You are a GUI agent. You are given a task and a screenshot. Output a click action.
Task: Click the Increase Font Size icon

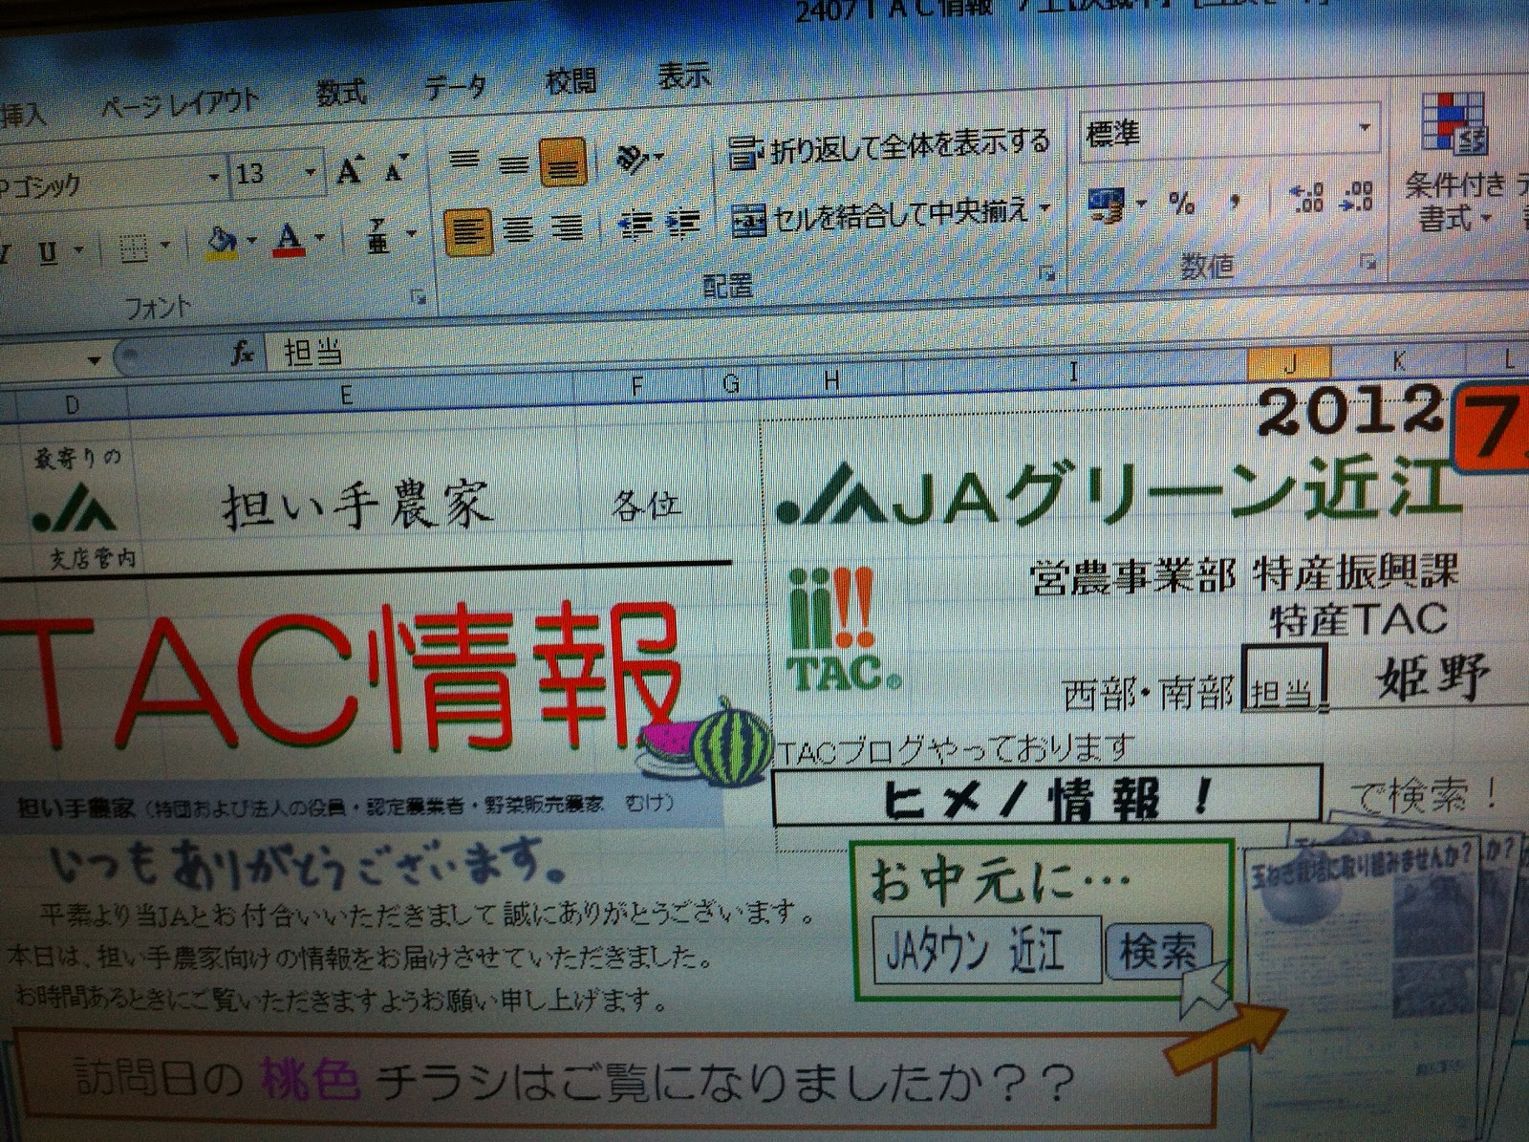click(350, 171)
